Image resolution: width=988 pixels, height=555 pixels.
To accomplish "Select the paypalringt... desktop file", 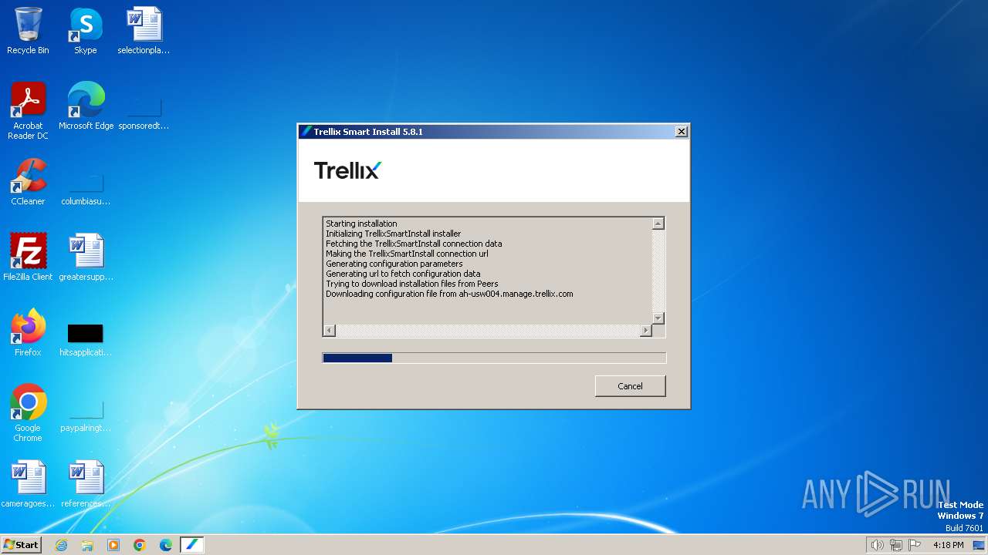I will pos(86,416).
